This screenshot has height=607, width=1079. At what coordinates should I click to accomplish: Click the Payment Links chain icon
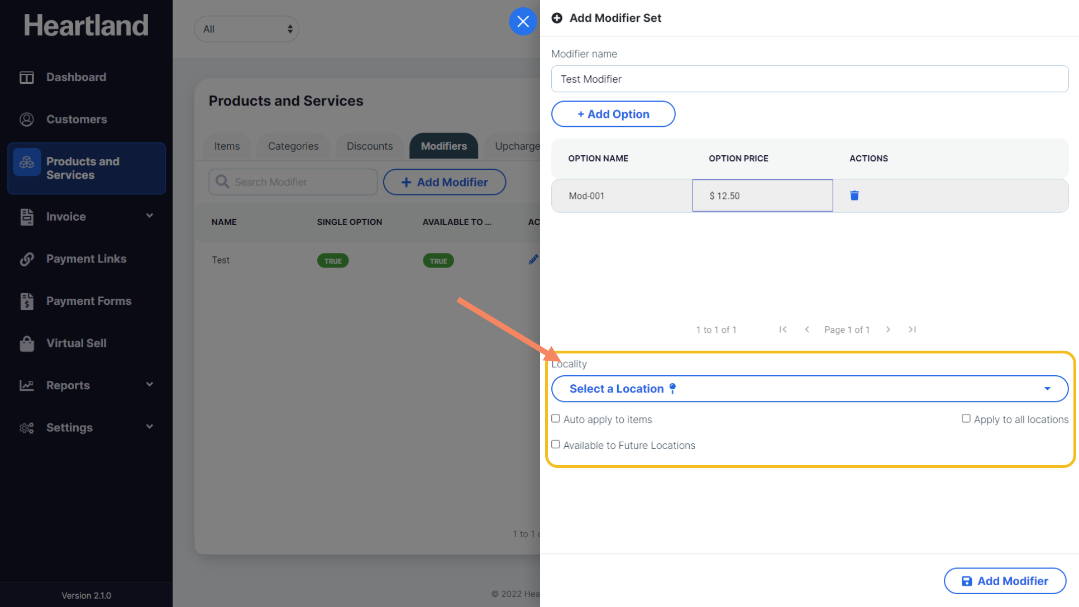point(27,259)
